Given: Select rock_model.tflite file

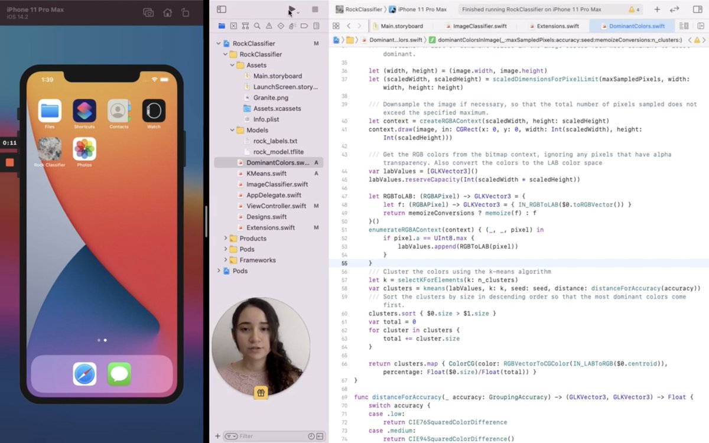Looking at the screenshot, I should [277, 152].
